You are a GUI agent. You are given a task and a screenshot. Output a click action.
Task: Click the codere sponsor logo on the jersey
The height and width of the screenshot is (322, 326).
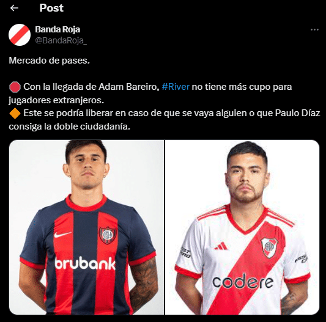[243, 281]
